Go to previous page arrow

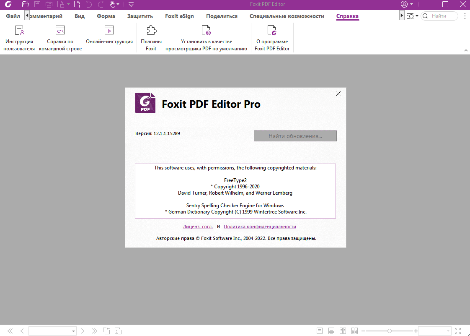[x=22, y=331]
